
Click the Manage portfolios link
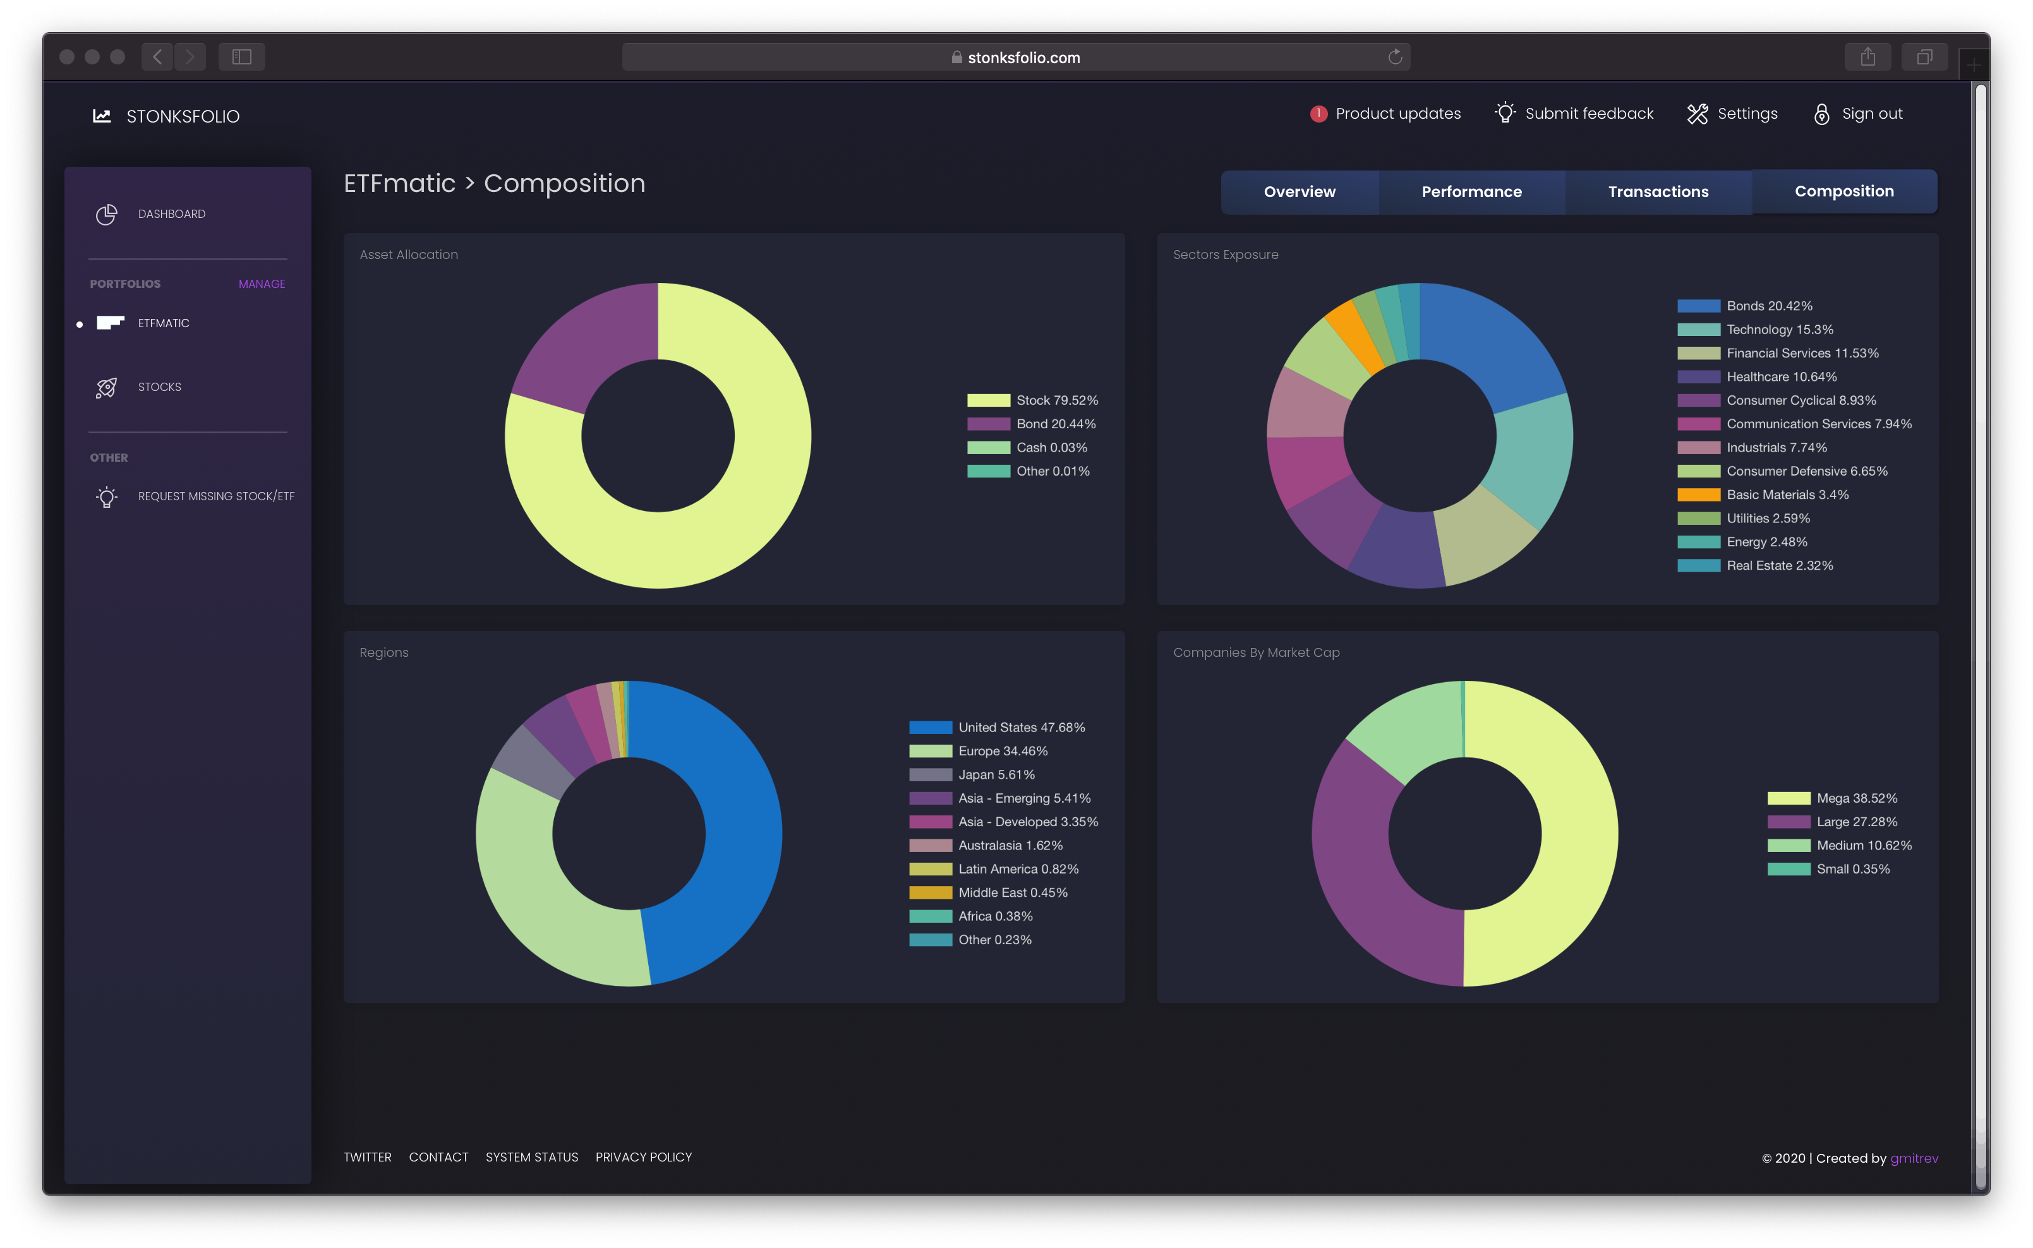(262, 284)
